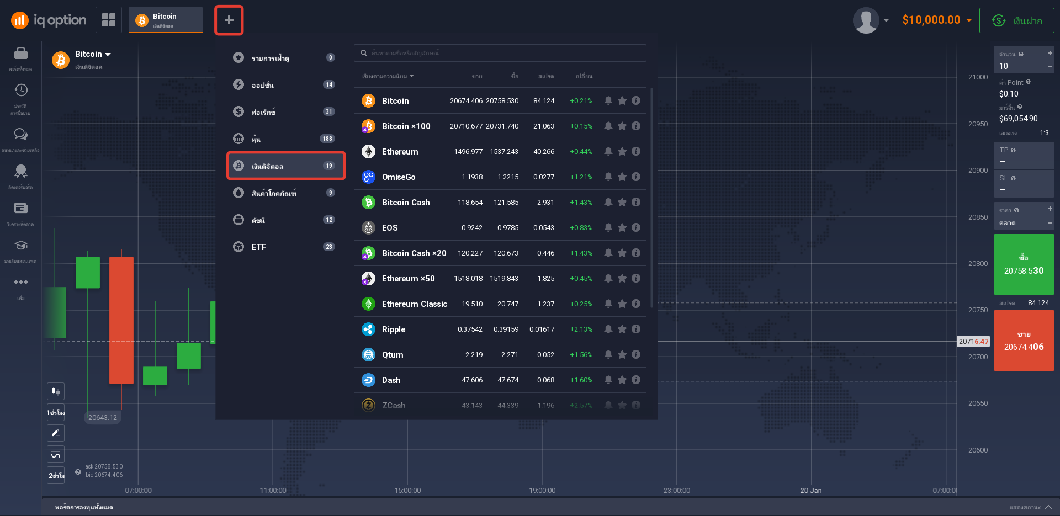This screenshot has width=1060, height=516.
Task: Open the user profile avatar
Action: [x=866, y=20]
